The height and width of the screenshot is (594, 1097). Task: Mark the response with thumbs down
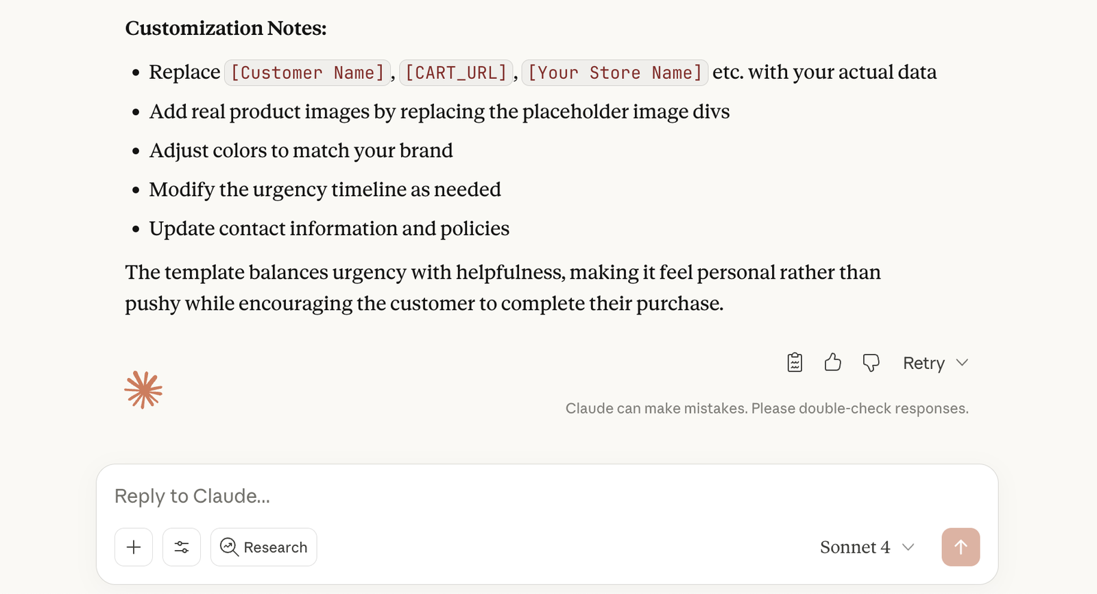click(871, 362)
